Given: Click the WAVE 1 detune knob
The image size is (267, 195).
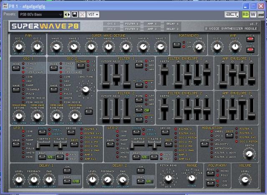Looking at the screenshot, I should (x=57, y=47).
